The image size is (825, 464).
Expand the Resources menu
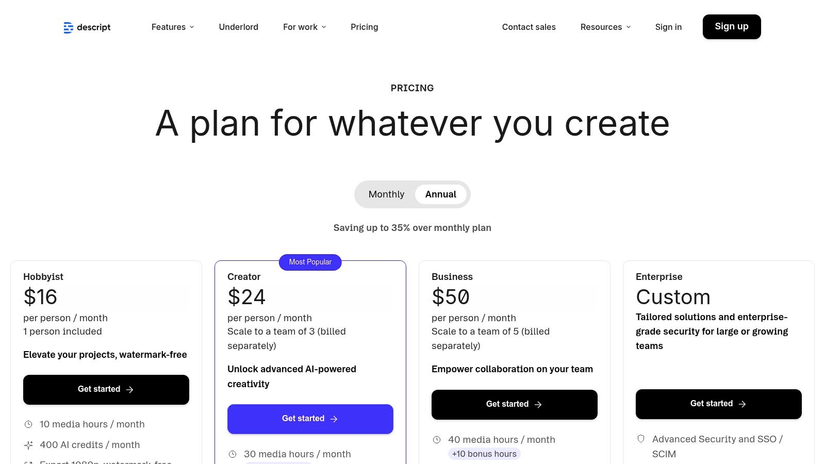tap(605, 27)
